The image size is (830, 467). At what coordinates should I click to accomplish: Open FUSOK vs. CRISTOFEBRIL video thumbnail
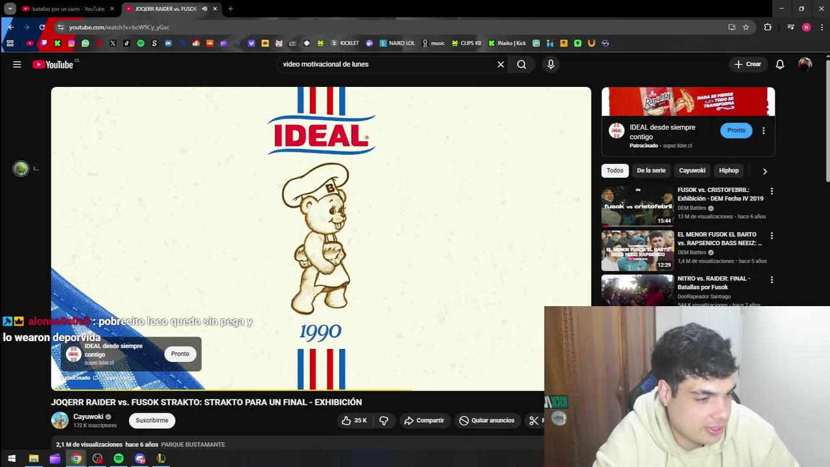click(x=637, y=206)
